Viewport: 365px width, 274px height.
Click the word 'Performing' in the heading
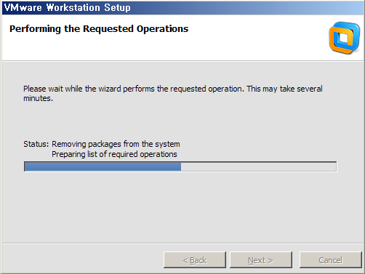pyautogui.click(x=35, y=29)
